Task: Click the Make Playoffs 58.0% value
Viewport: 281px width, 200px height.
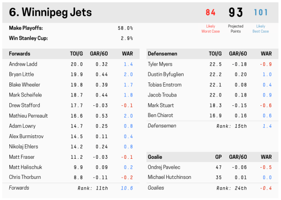Action: [125, 28]
